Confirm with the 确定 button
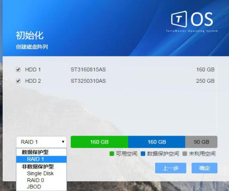The image size is (229, 191). [204, 168]
